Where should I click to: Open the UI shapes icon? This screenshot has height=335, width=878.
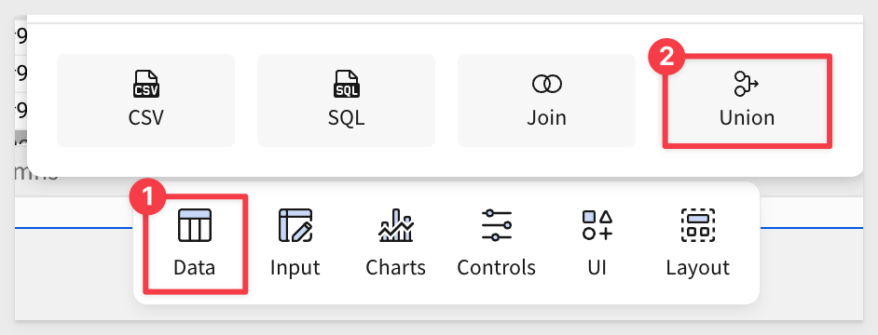597,225
